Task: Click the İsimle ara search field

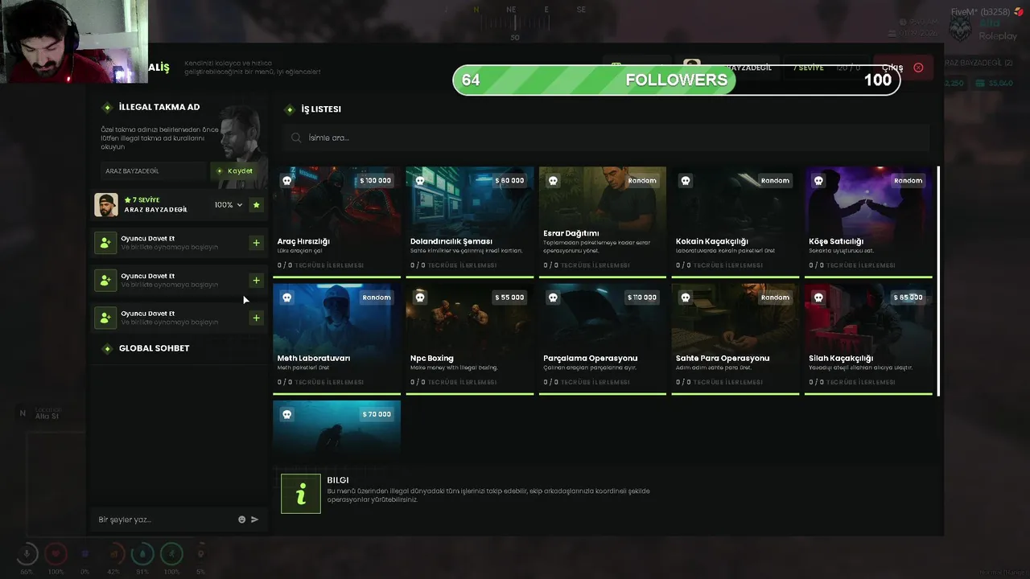Action: pyautogui.click(x=606, y=138)
